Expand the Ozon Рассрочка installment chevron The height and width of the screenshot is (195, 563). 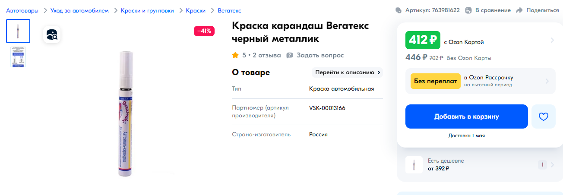coord(547,81)
